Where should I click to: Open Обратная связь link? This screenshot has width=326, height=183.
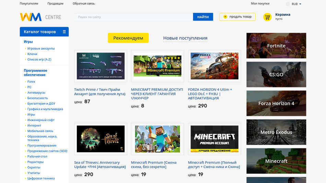[84, 3]
